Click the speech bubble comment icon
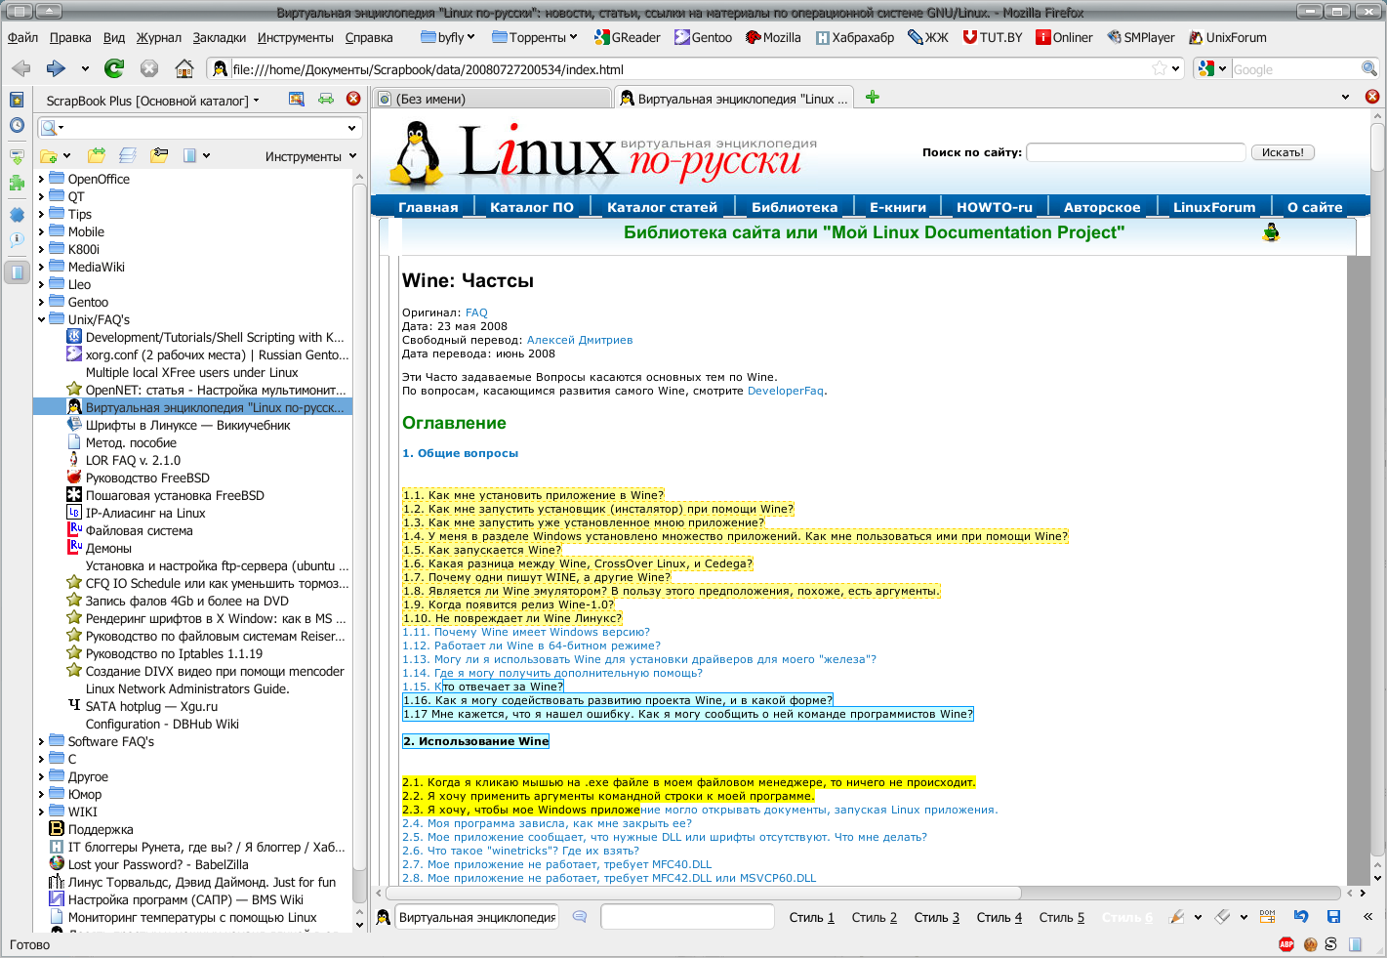 (x=580, y=917)
